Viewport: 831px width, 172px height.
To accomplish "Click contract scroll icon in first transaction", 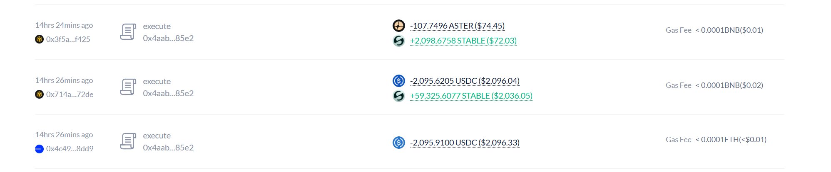I will [x=128, y=32].
